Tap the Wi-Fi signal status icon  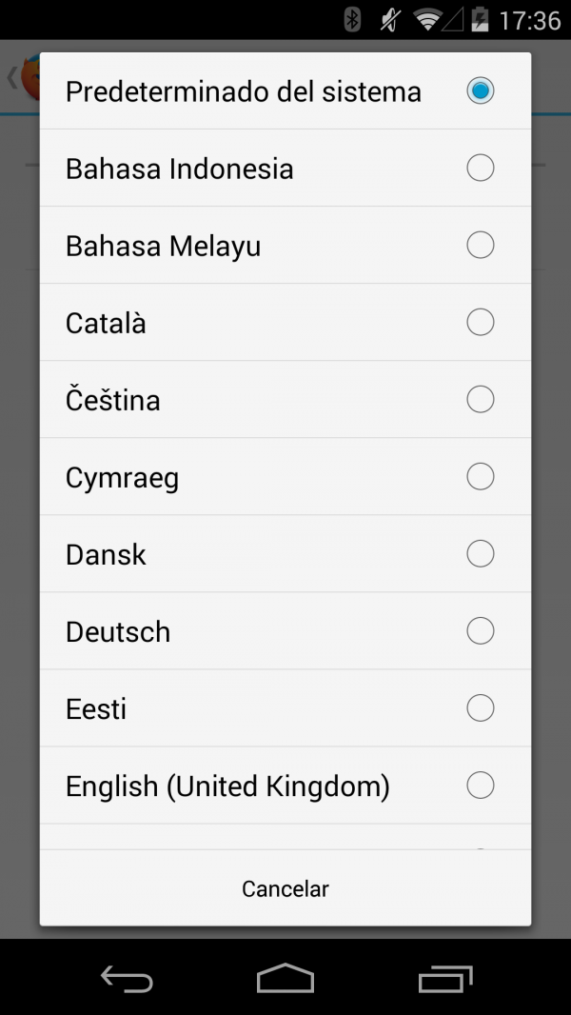click(428, 19)
